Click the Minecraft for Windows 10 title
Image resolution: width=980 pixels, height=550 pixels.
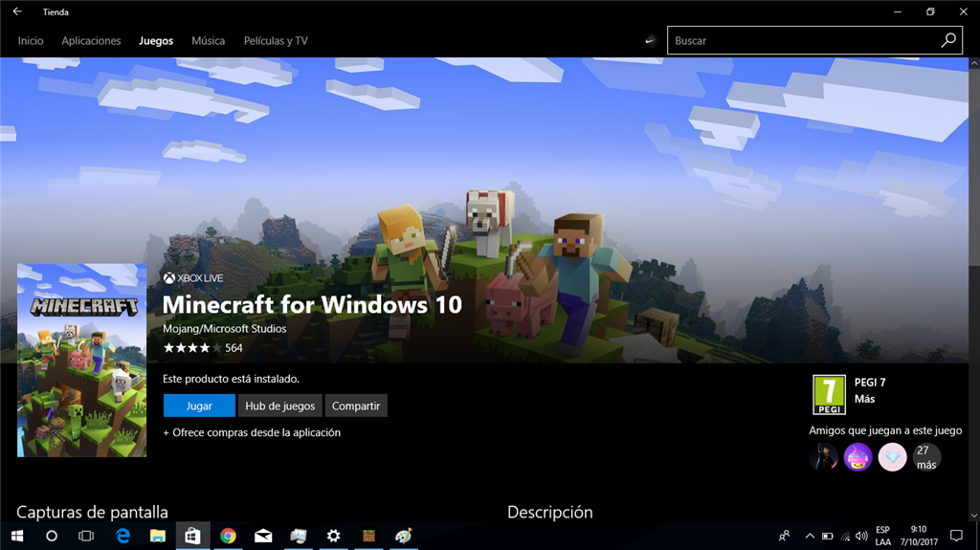click(312, 305)
